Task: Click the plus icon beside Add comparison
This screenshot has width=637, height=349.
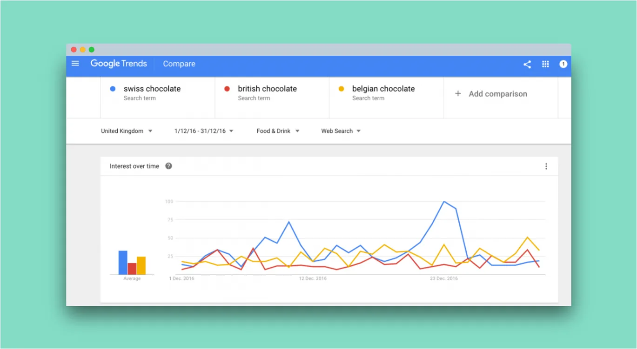Action: pyautogui.click(x=457, y=93)
